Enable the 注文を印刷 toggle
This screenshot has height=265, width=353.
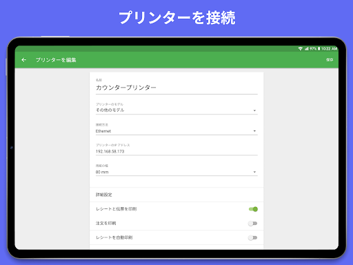(x=252, y=224)
